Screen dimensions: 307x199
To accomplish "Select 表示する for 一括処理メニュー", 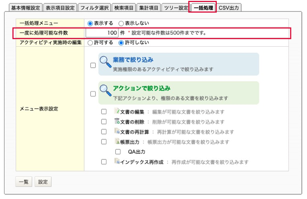I will tap(90, 24).
